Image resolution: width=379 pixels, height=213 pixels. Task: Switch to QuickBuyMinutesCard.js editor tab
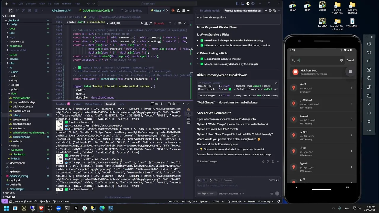coord(96,10)
